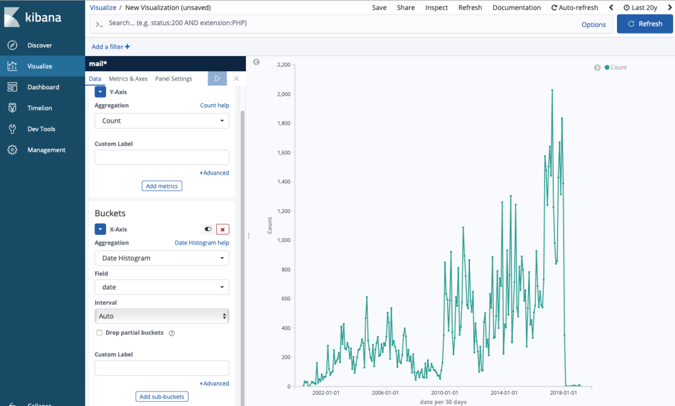
Task: Remove the X-Axis bucket with red X
Action: click(x=223, y=229)
